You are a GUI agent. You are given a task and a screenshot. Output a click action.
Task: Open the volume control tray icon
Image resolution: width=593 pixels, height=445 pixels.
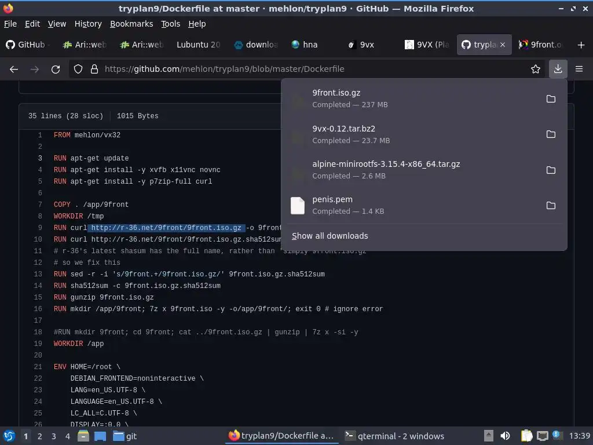pyautogui.click(x=505, y=436)
